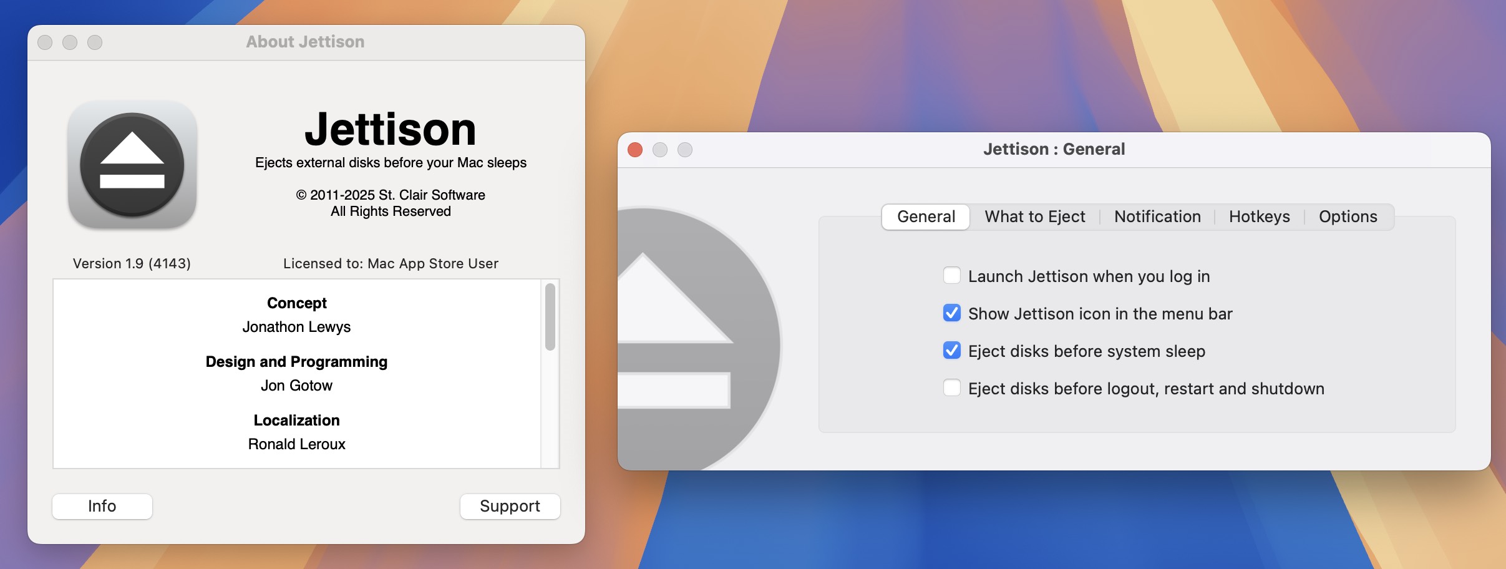Click Jon Gotow in the credits list
The height and width of the screenshot is (569, 1506).
click(296, 385)
